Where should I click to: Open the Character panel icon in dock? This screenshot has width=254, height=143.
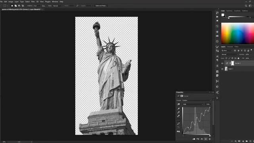pos(217,56)
